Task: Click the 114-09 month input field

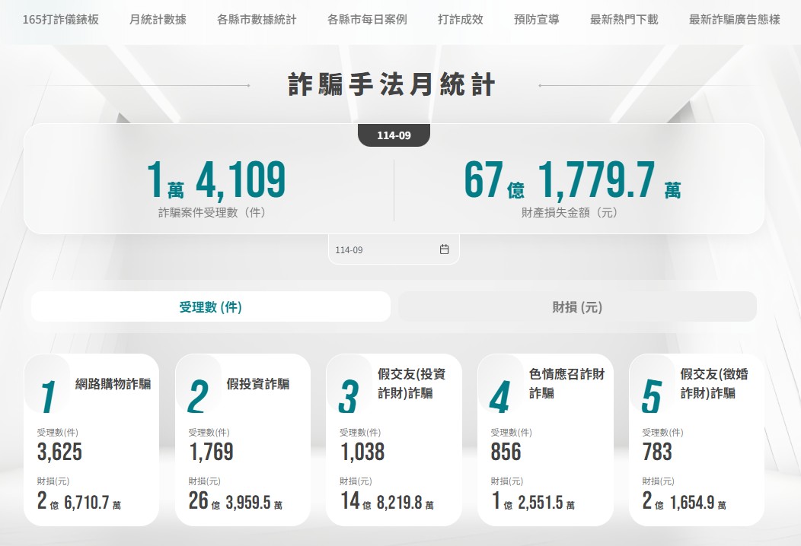Action: (385, 249)
